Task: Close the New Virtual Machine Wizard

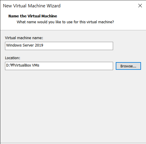Action: coord(140,6)
